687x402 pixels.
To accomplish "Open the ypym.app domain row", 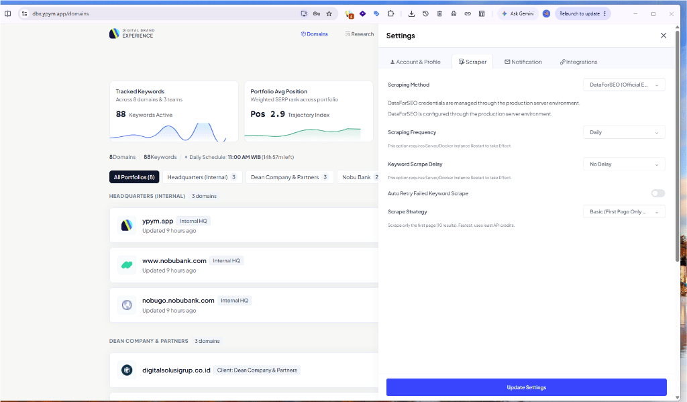I will (244, 225).
